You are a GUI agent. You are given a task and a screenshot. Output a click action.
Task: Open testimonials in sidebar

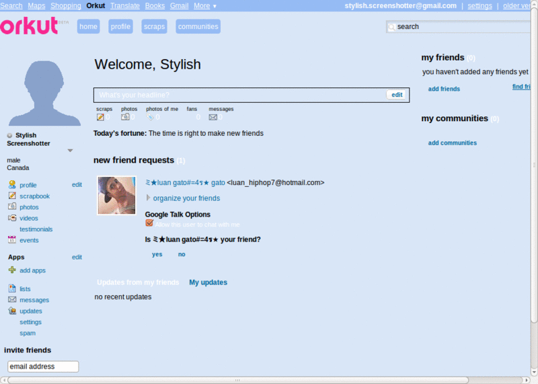tap(36, 229)
